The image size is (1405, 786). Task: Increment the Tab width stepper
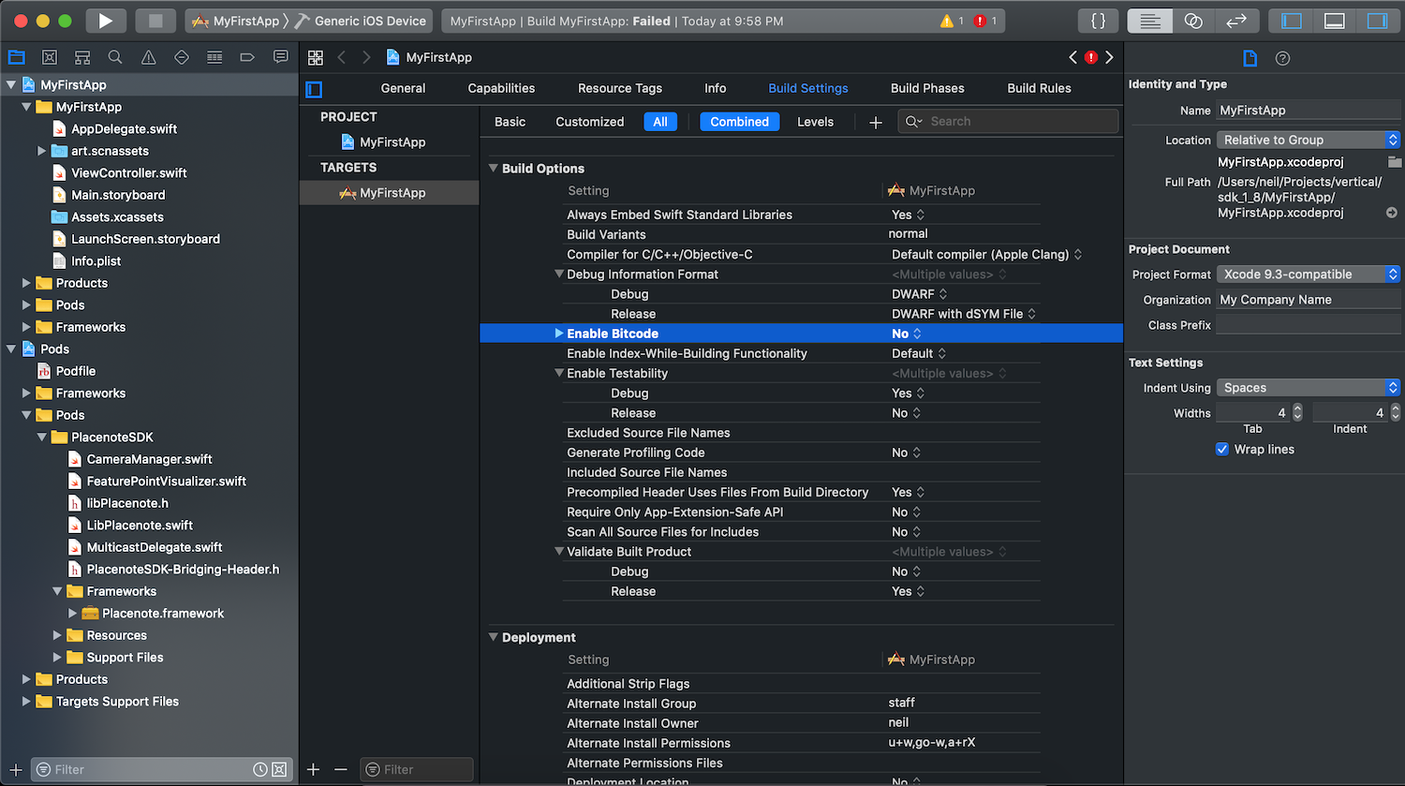(x=1297, y=408)
